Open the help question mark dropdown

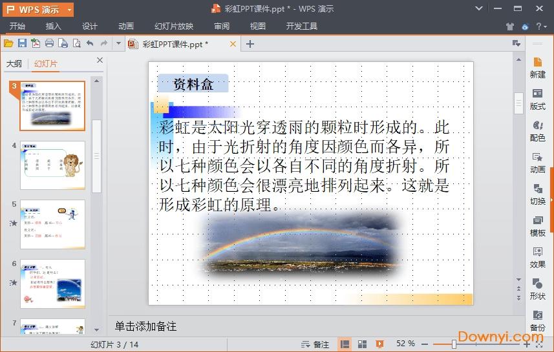point(541,26)
